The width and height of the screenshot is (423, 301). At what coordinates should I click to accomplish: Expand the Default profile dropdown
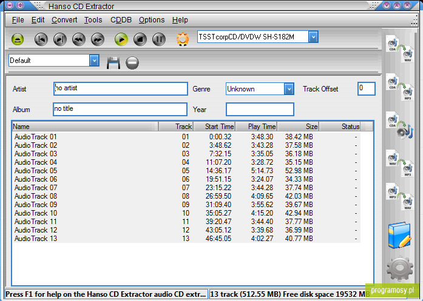[x=94, y=61]
